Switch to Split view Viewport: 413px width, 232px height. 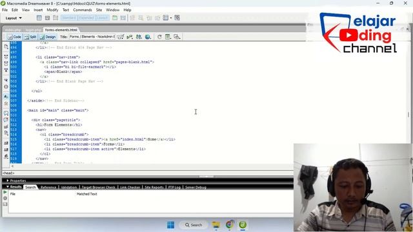[30, 37]
